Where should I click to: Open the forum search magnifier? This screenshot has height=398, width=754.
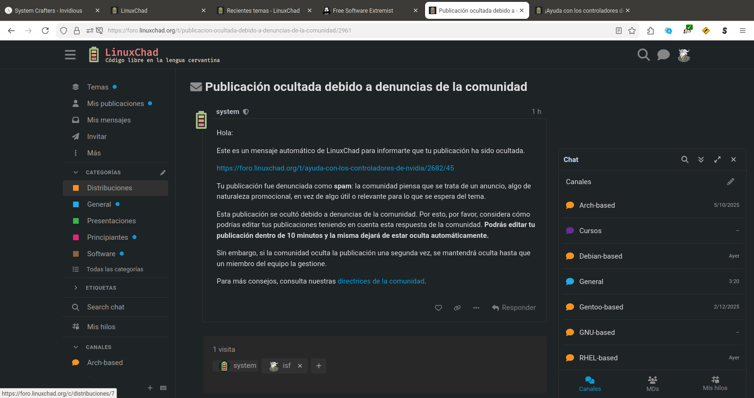point(643,55)
